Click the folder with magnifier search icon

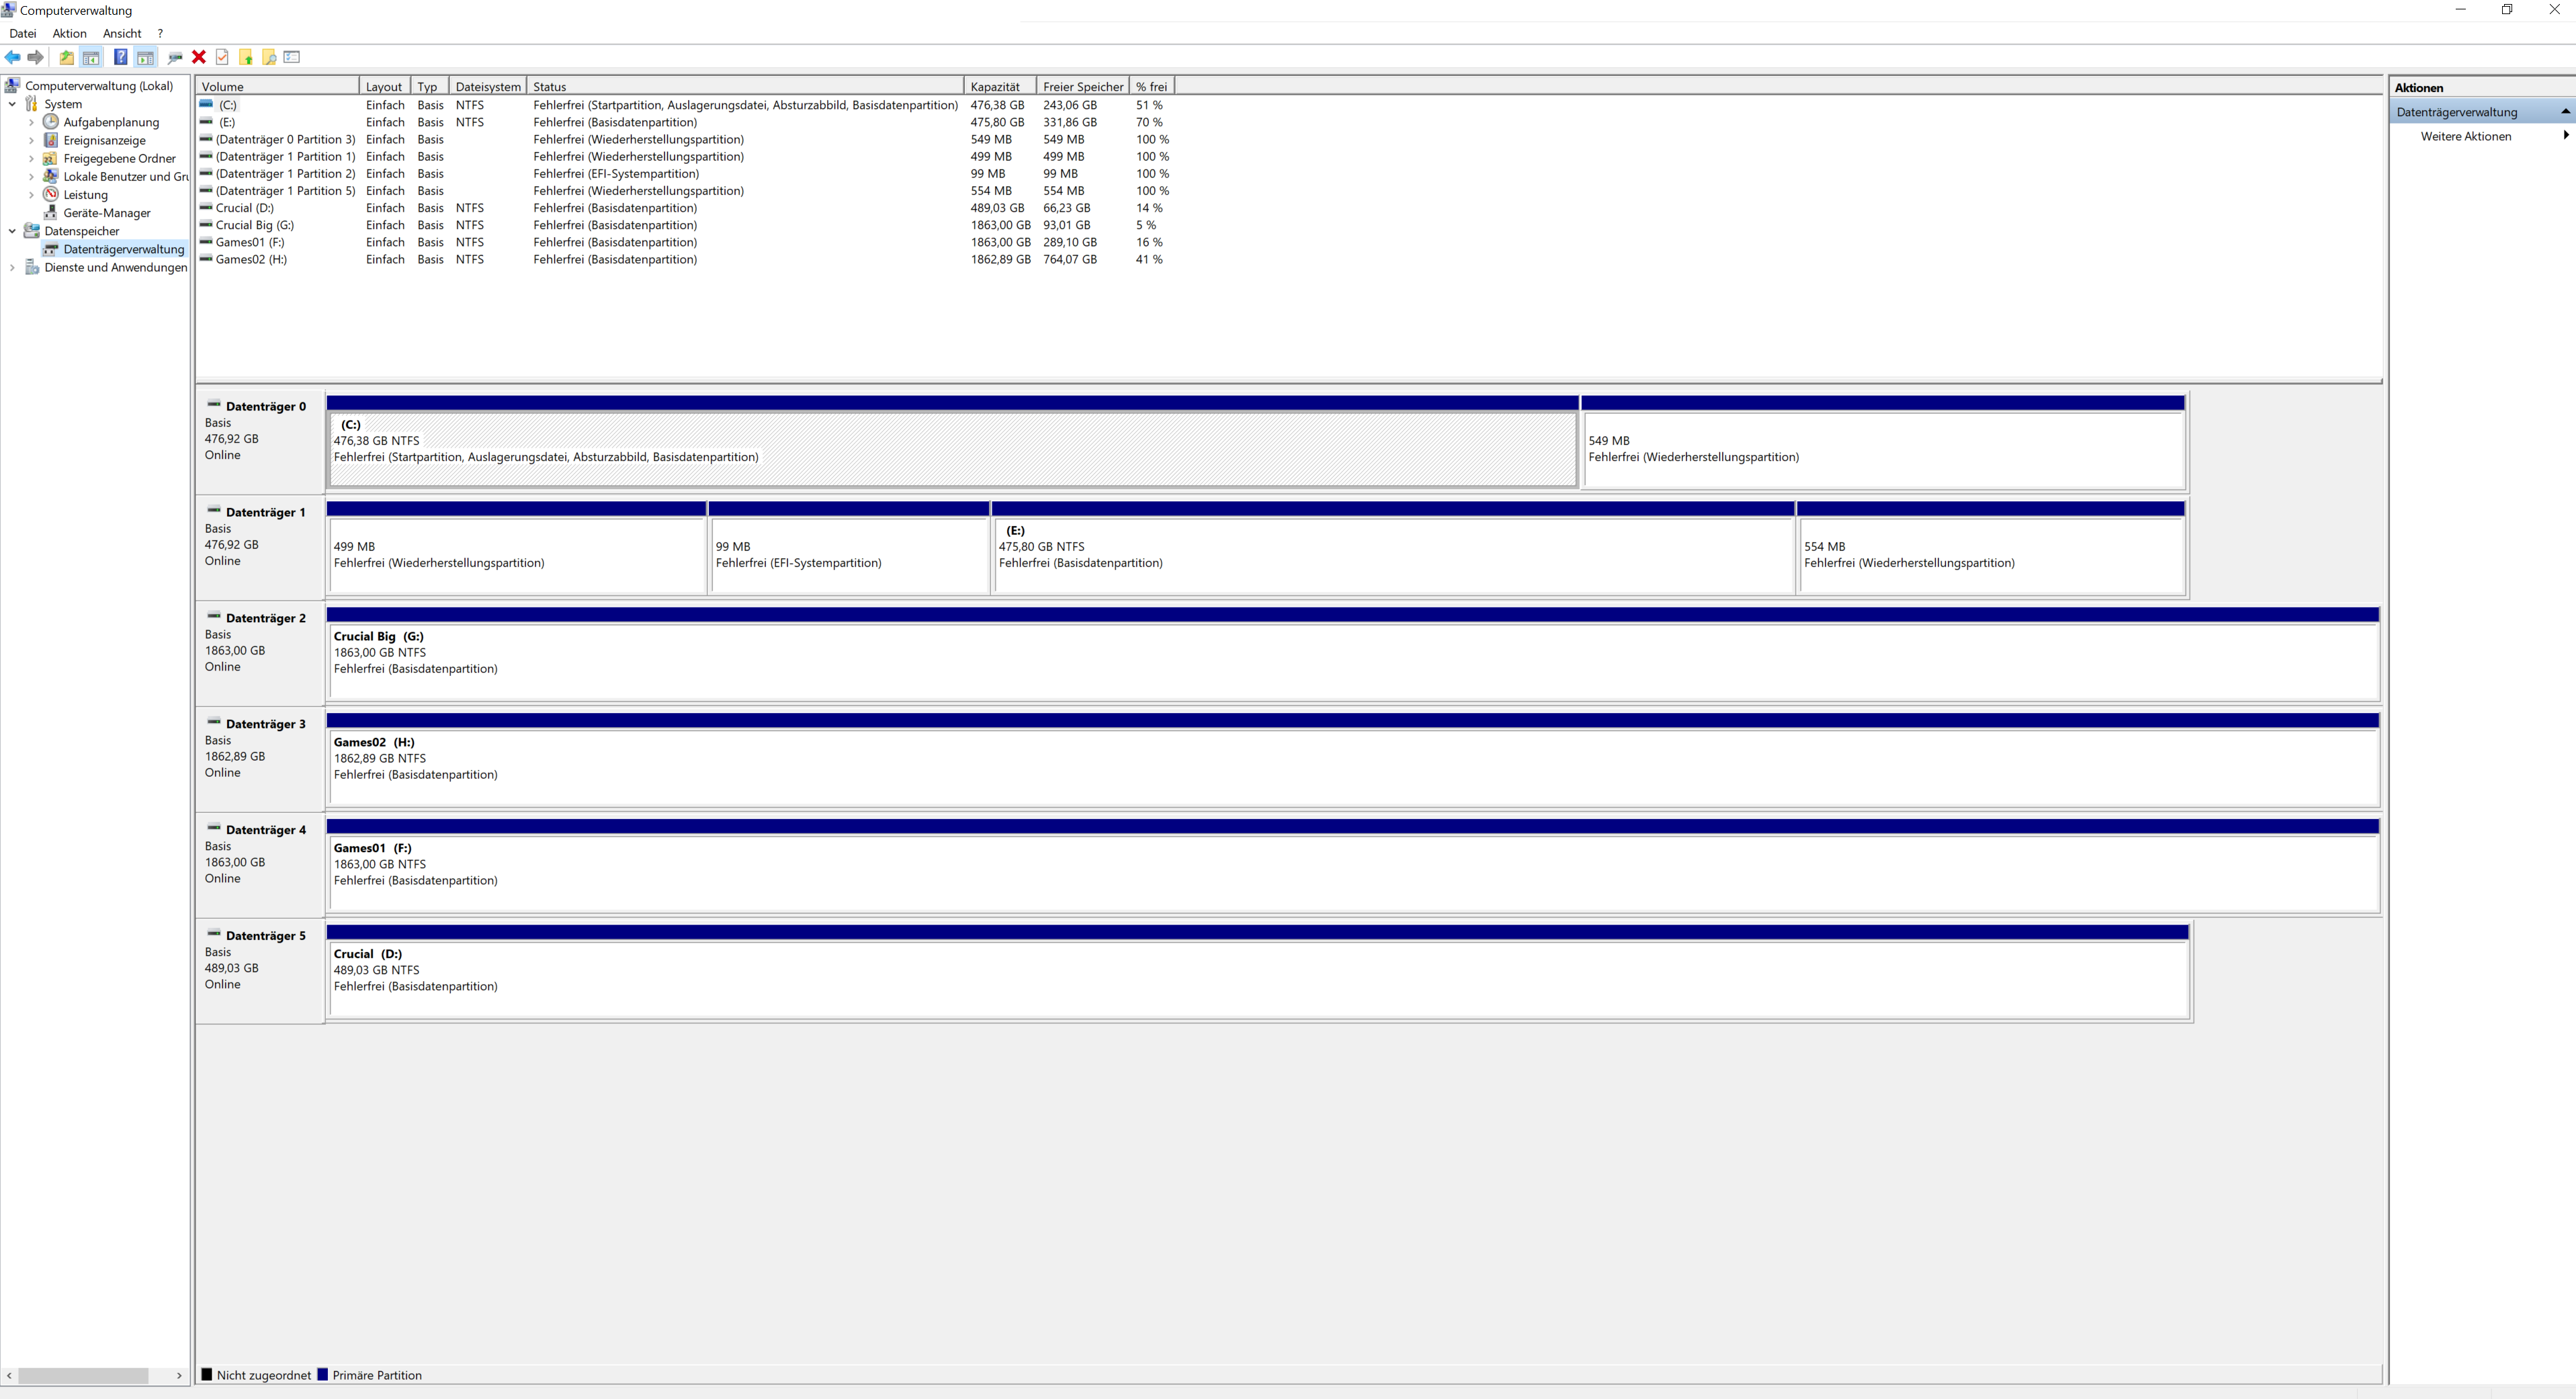click(269, 57)
